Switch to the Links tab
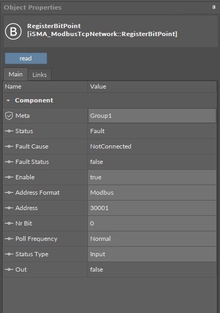 (39, 75)
